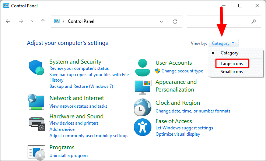Choose Small icons view option
This screenshot has height=161, width=266.
tap(232, 72)
